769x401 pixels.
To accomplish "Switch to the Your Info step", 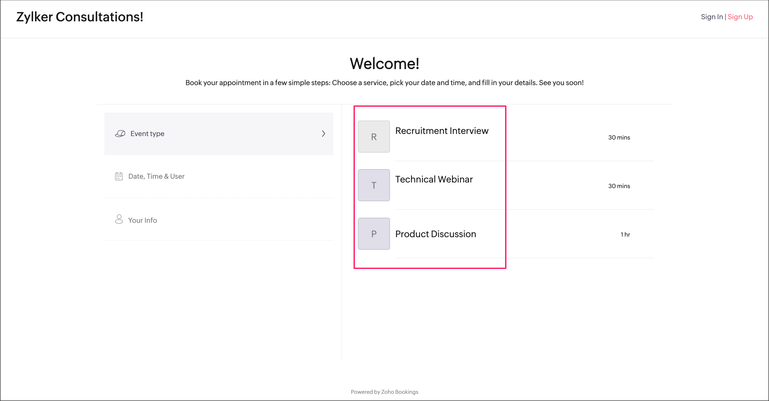I will coord(142,220).
